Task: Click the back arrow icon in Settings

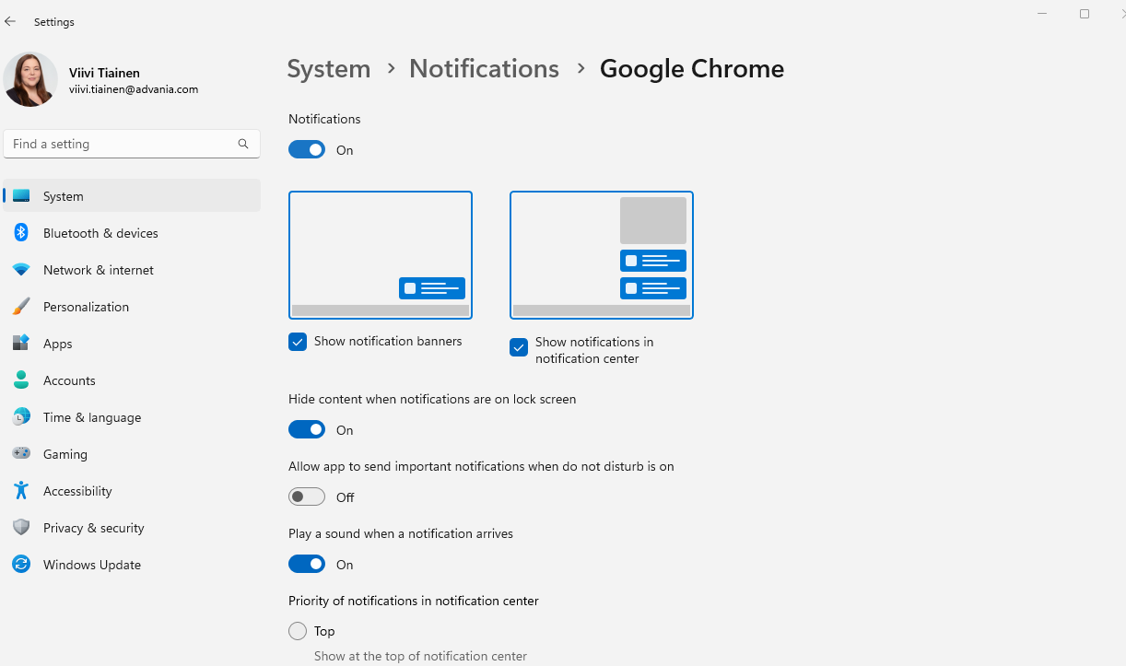Action: click(10, 21)
